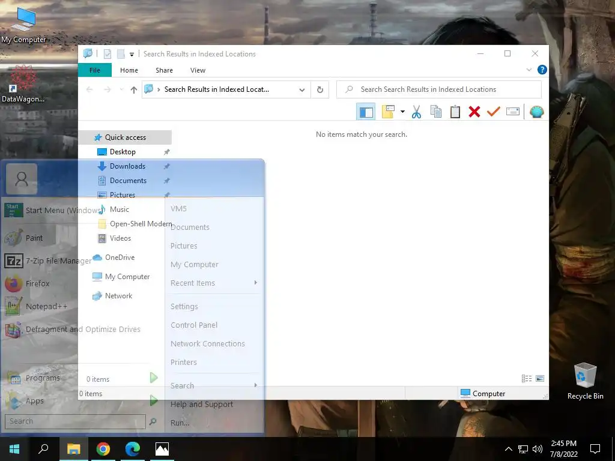615x461 pixels.
Task: Click the network tray icon
Action: click(x=523, y=449)
